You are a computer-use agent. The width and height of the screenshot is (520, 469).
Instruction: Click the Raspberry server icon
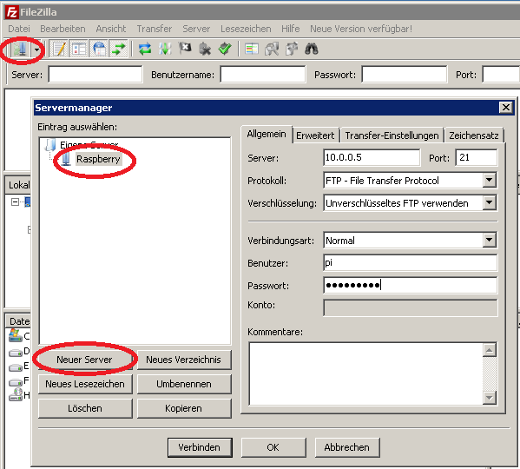[66, 159]
